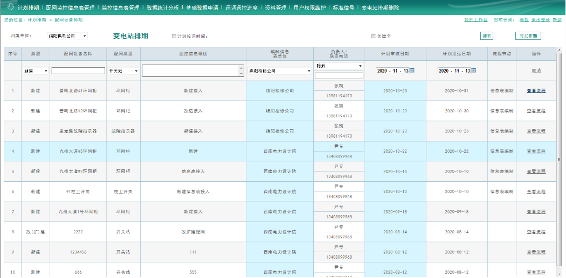The width and height of the screenshot is (566, 278).
Task: Open 用户权限维护 menu item
Action: pos(309,8)
